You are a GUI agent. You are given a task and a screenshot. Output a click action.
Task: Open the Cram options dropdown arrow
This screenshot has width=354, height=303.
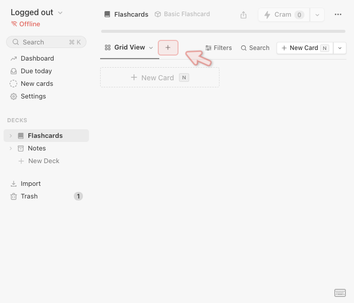(317, 15)
